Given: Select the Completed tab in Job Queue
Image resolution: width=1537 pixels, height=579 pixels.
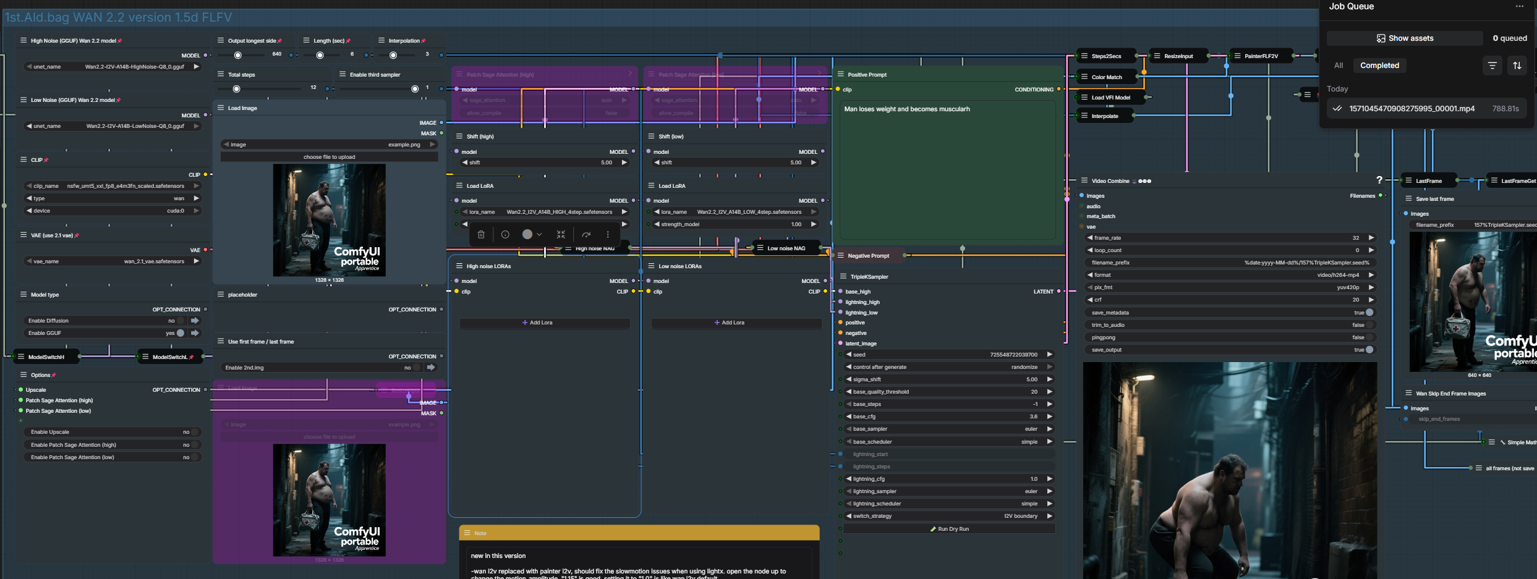Looking at the screenshot, I should 1379,66.
